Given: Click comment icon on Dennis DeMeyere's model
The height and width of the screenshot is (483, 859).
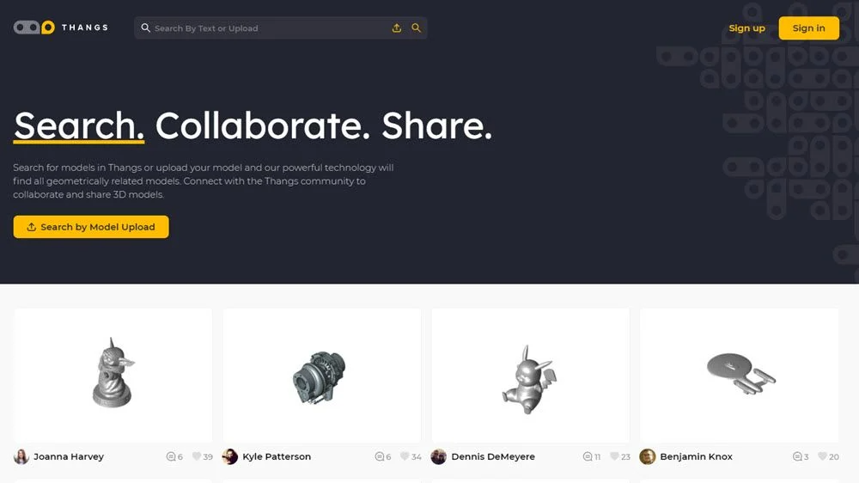Looking at the screenshot, I should pyautogui.click(x=588, y=456).
